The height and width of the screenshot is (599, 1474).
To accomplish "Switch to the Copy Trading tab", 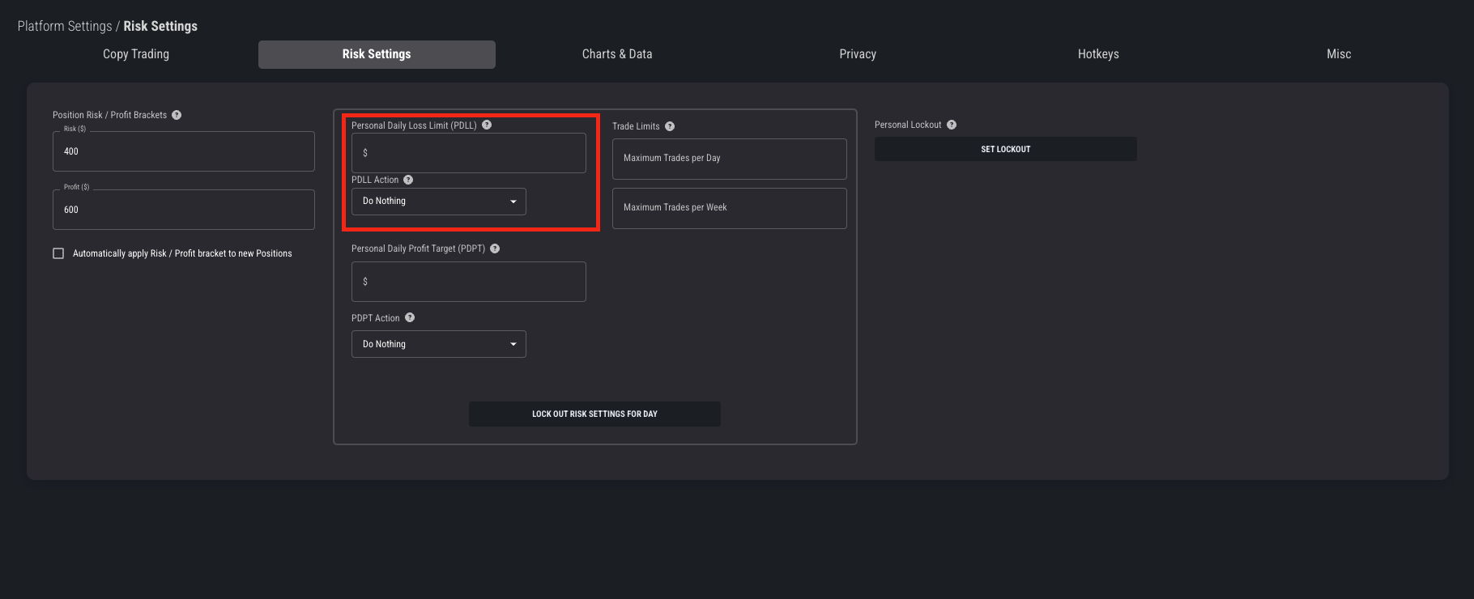I will click(136, 54).
